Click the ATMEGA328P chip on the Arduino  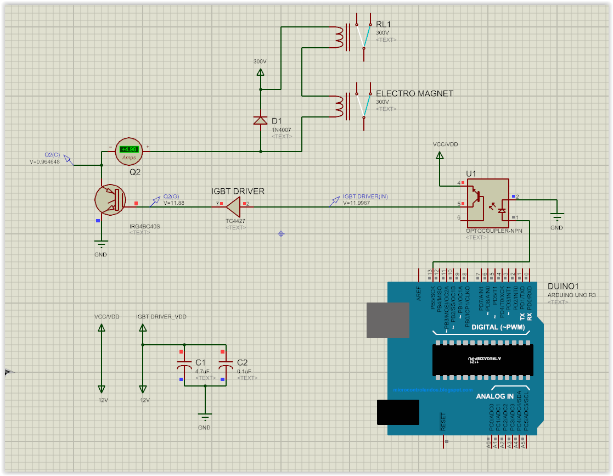coord(483,360)
